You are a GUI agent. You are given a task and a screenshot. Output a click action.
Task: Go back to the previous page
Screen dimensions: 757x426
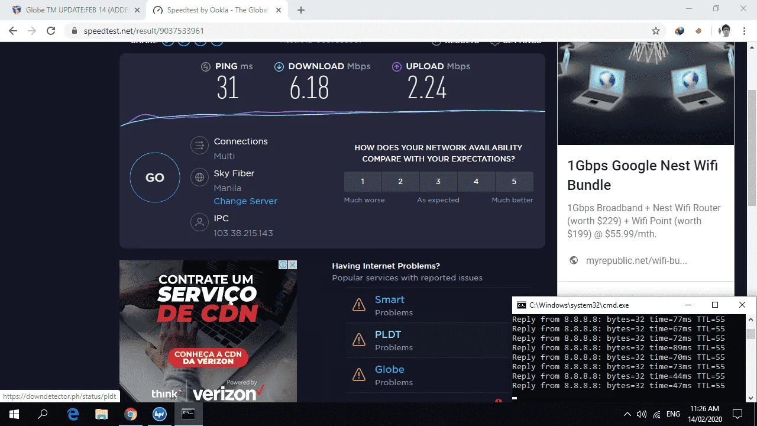(x=13, y=31)
